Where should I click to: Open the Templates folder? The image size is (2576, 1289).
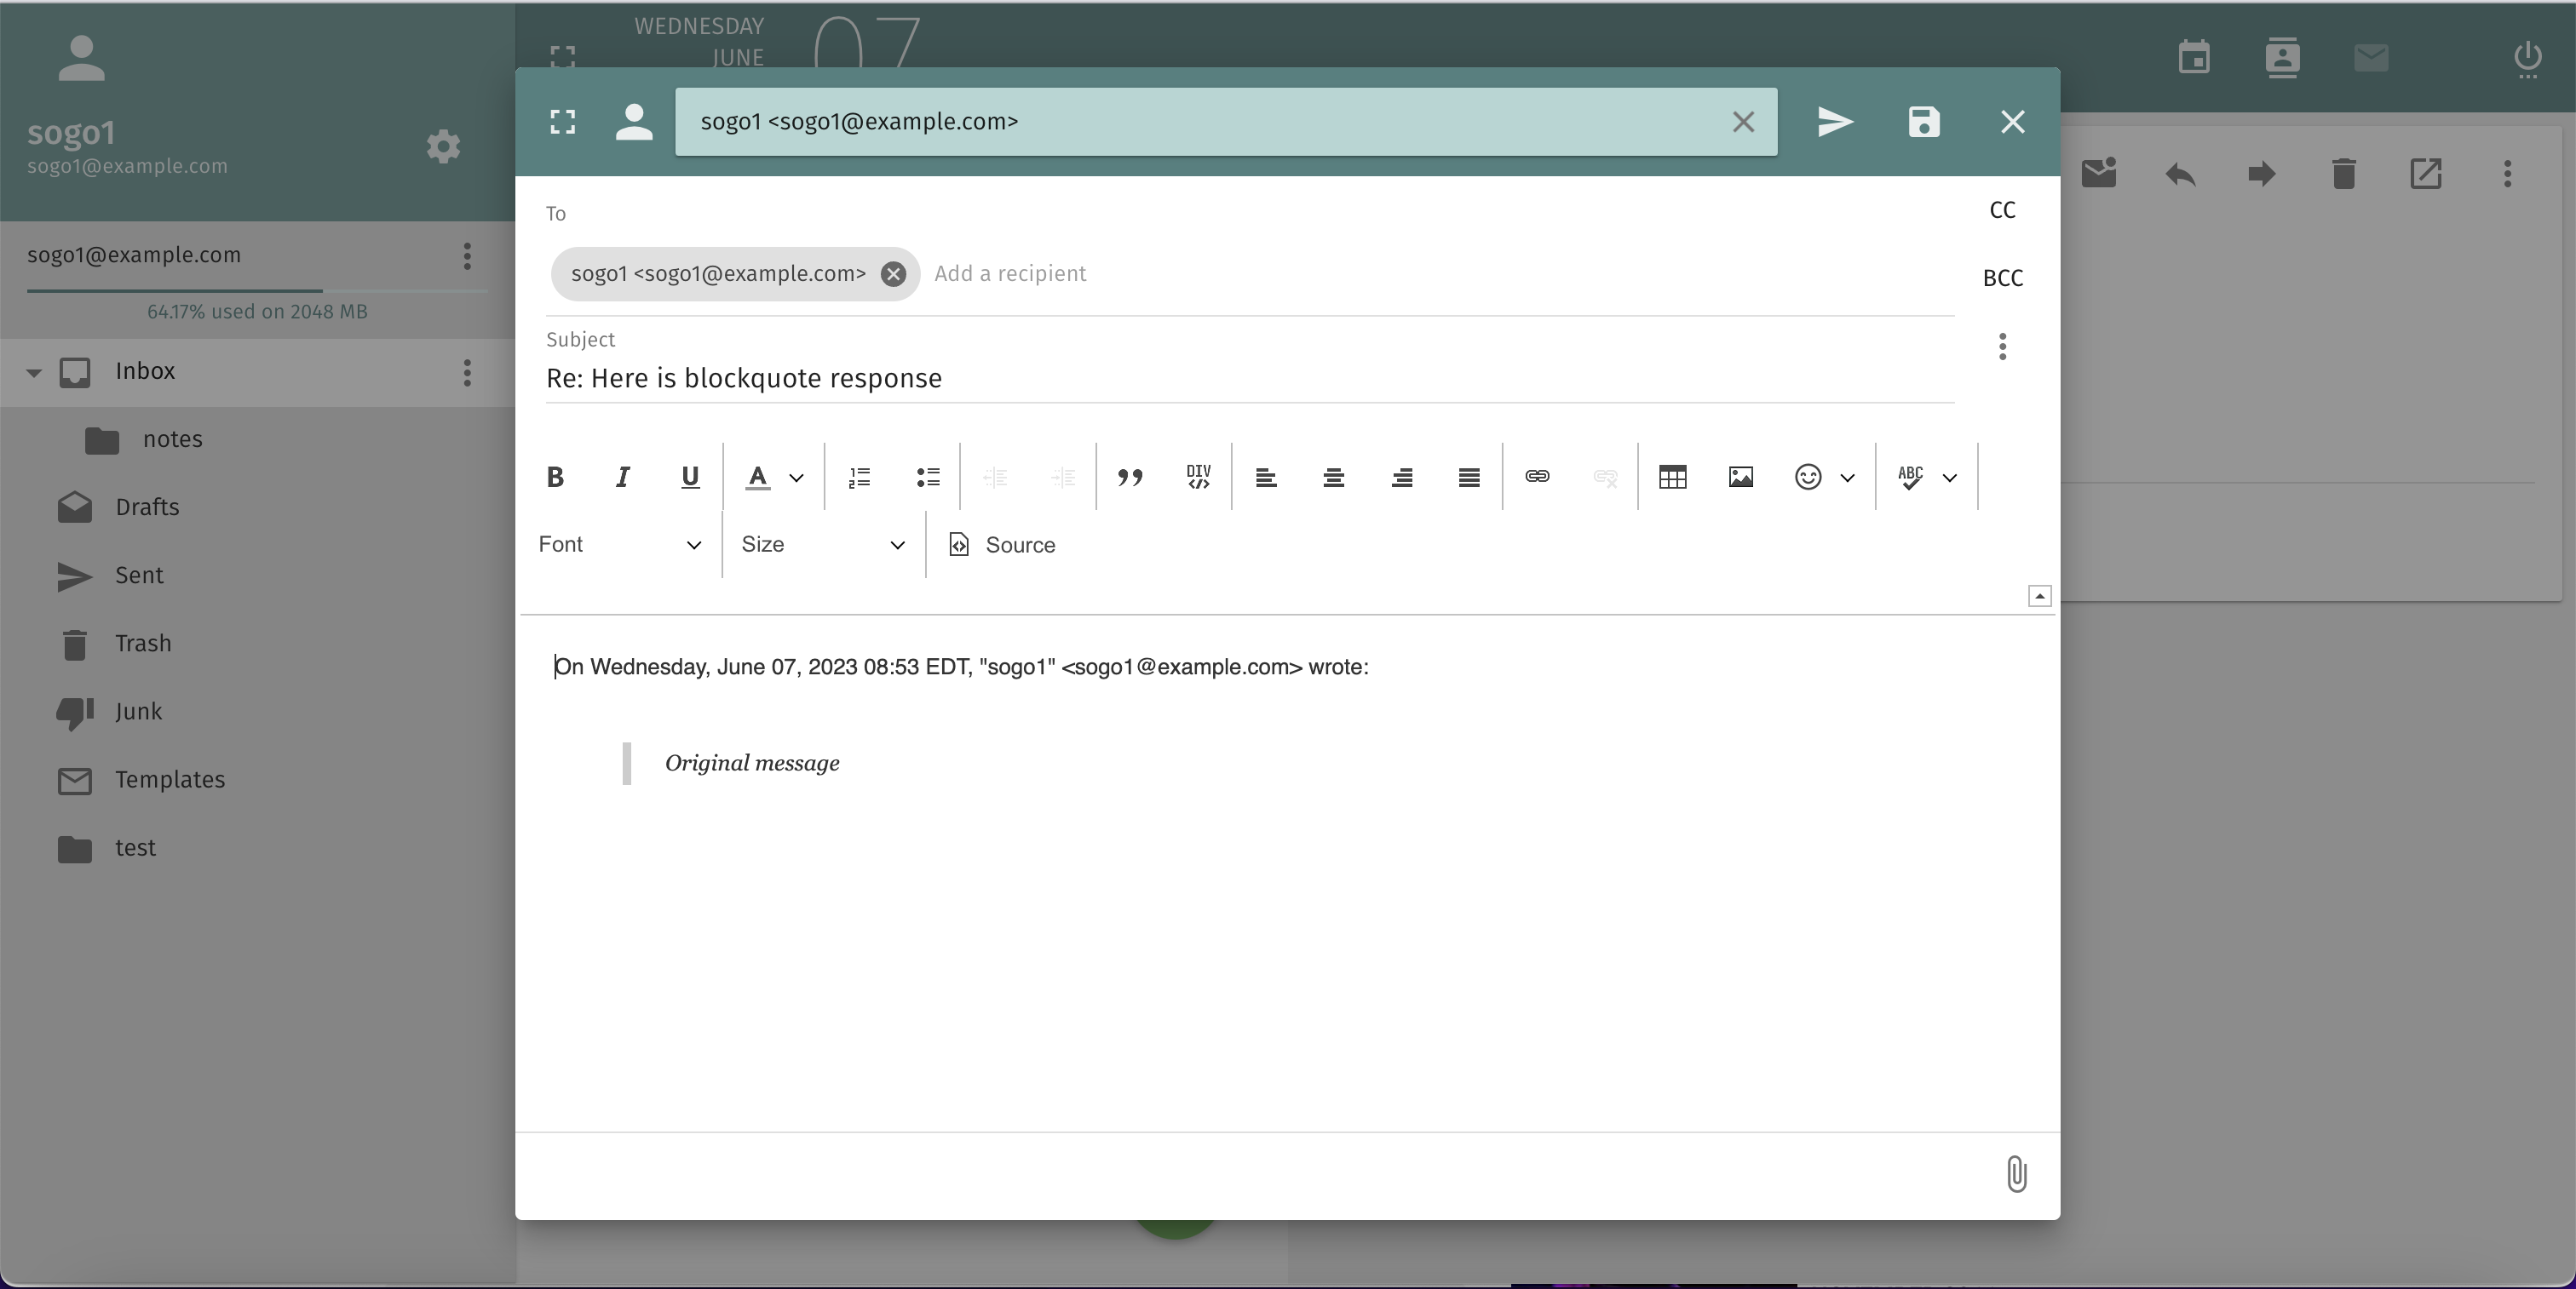click(169, 779)
